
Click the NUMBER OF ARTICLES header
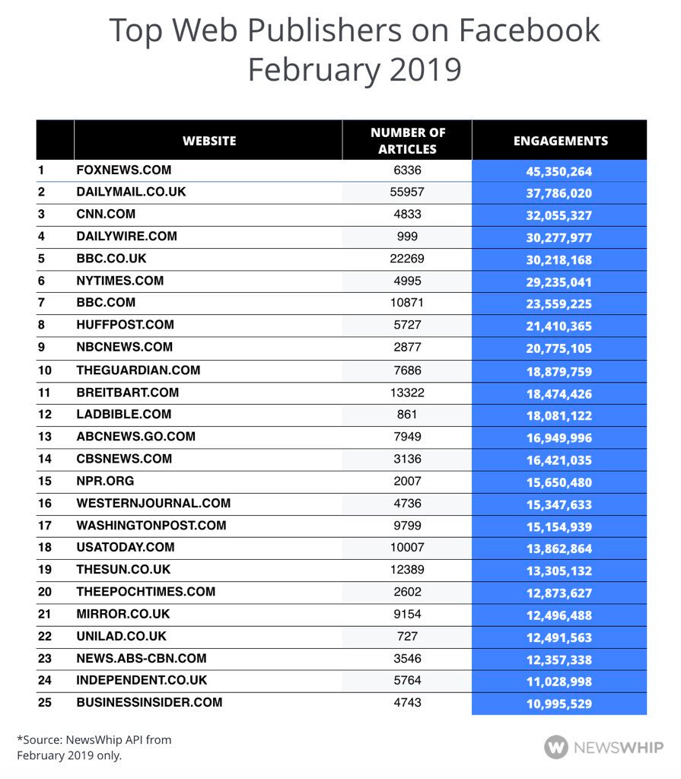(x=408, y=141)
